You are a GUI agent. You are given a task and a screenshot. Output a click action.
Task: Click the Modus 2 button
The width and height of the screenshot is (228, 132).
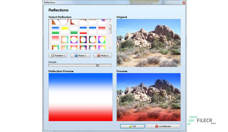pos(103,55)
